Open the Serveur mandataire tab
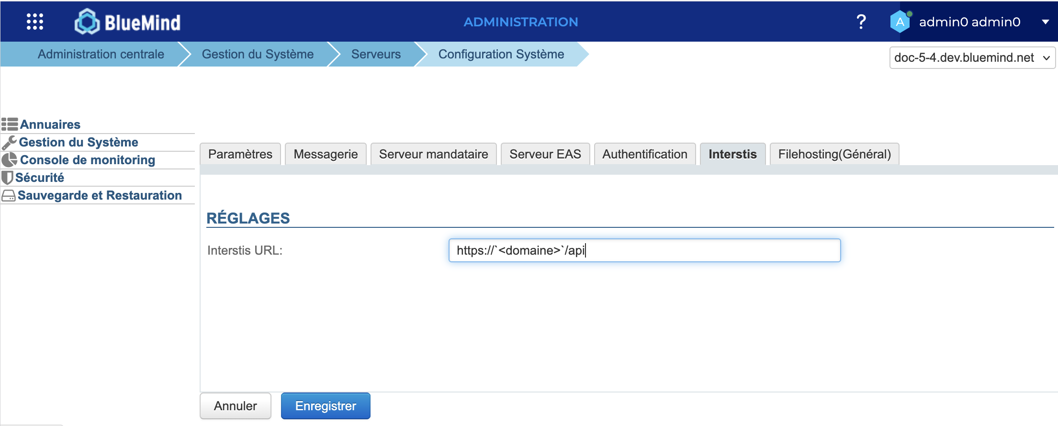Image resolution: width=1058 pixels, height=426 pixels. pos(433,154)
